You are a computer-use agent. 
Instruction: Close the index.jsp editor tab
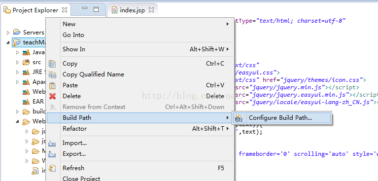pos(151,10)
